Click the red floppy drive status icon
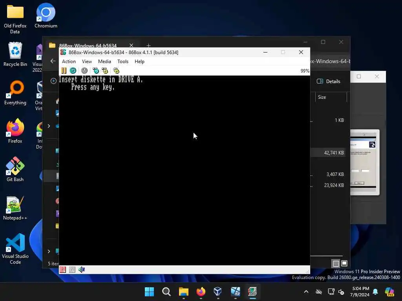 tap(63, 270)
